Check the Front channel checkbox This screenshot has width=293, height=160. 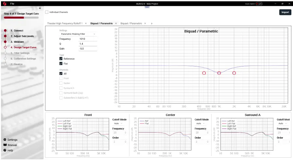(61, 78)
